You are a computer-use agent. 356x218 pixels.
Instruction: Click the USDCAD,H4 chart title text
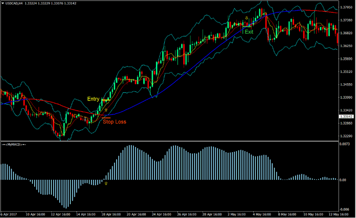tap(14, 4)
